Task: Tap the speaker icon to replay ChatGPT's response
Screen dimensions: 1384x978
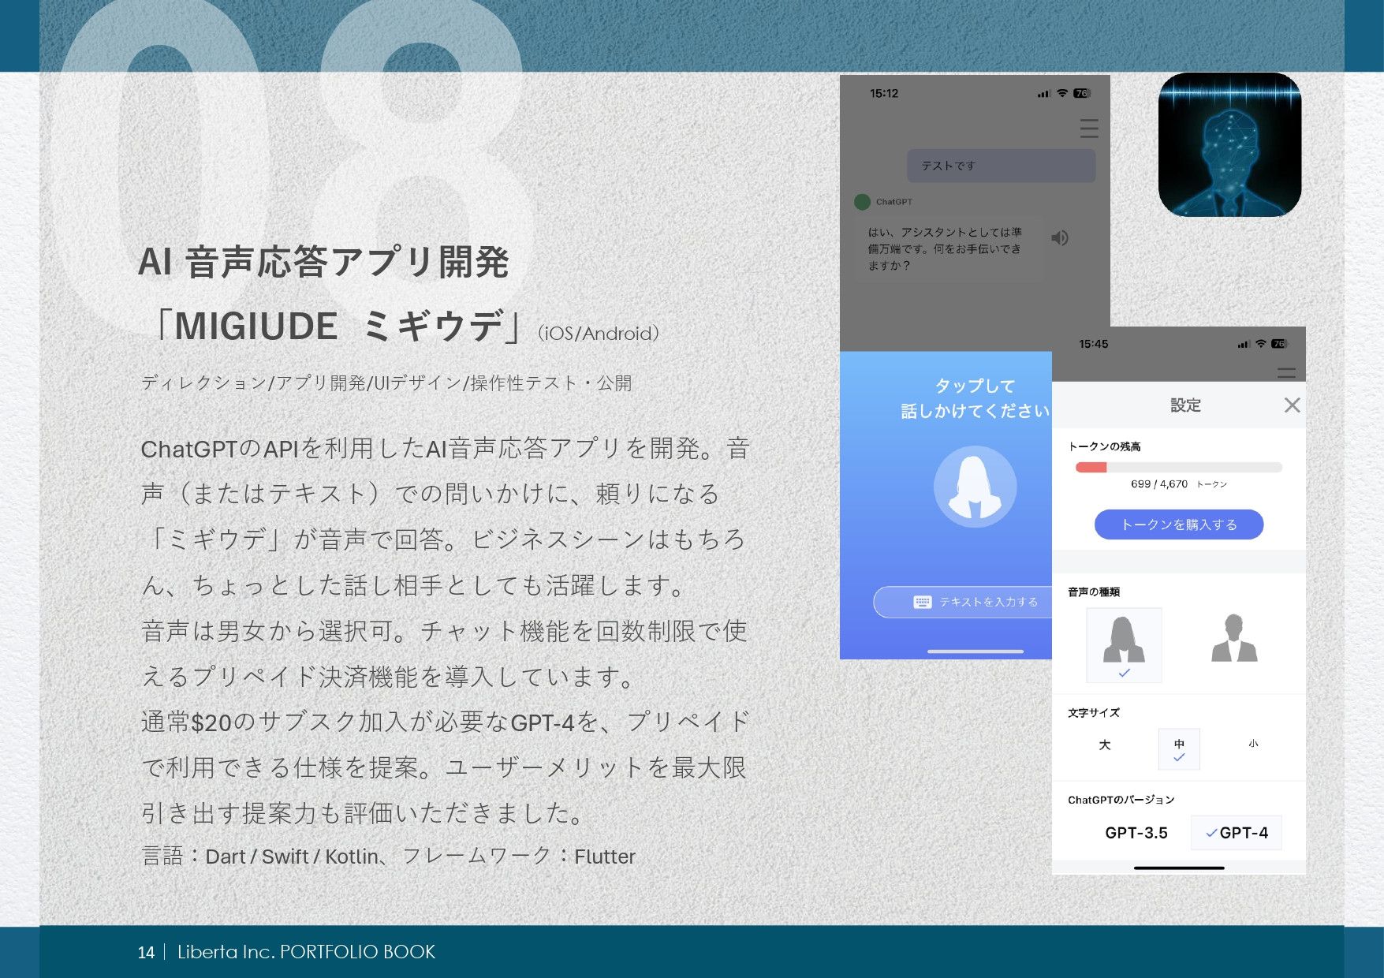Action: 1061,238
